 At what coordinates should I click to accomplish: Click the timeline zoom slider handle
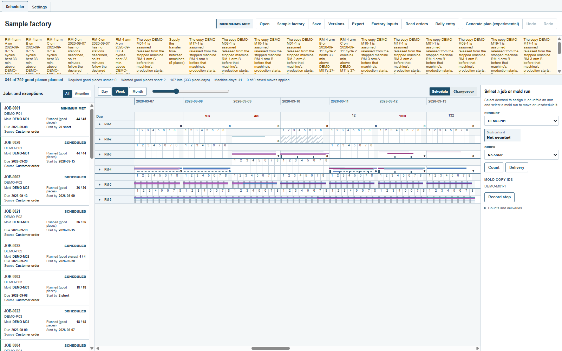coord(176,91)
